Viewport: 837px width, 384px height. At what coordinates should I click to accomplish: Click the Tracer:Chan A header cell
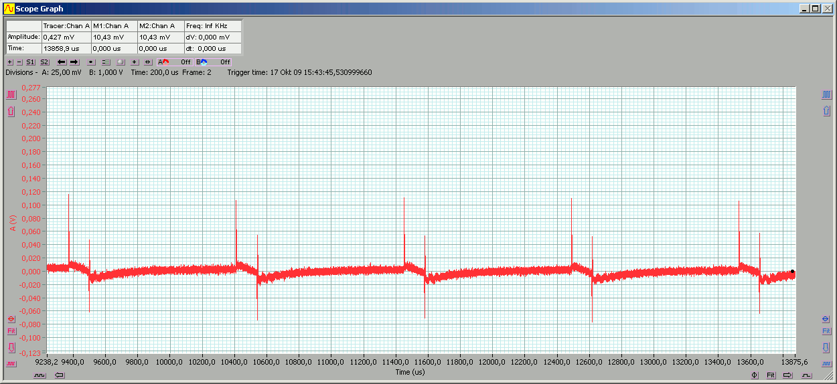(66, 25)
